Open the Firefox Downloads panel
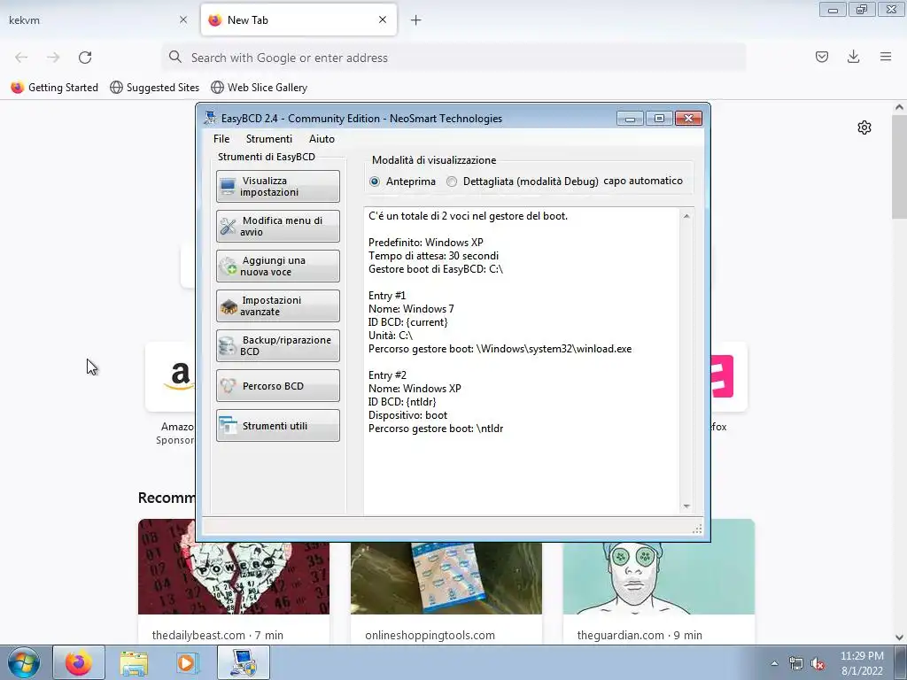The height and width of the screenshot is (680, 907). pos(853,57)
